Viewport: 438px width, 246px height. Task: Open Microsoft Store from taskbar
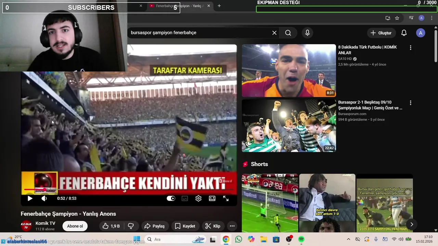pos(276,240)
